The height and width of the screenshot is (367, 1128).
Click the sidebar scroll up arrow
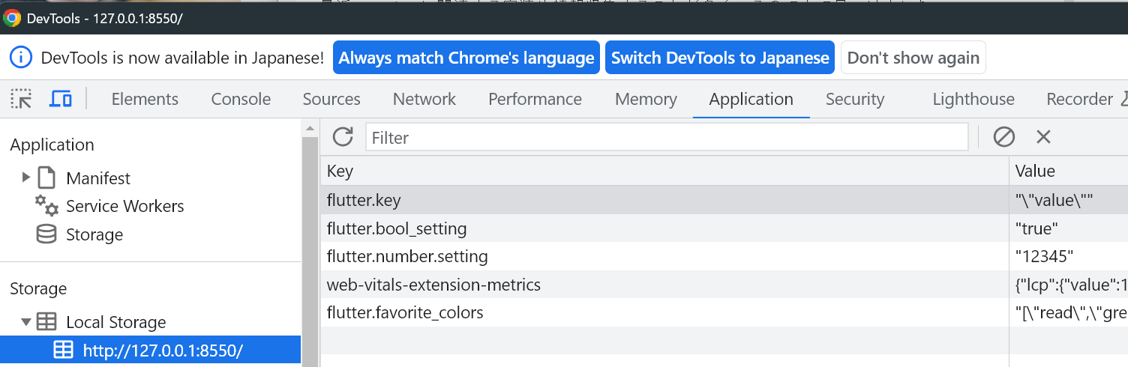coord(310,130)
